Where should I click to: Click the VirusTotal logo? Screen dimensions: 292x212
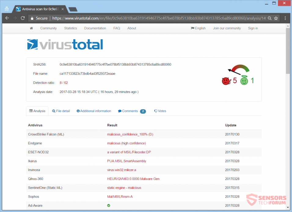(x=64, y=44)
